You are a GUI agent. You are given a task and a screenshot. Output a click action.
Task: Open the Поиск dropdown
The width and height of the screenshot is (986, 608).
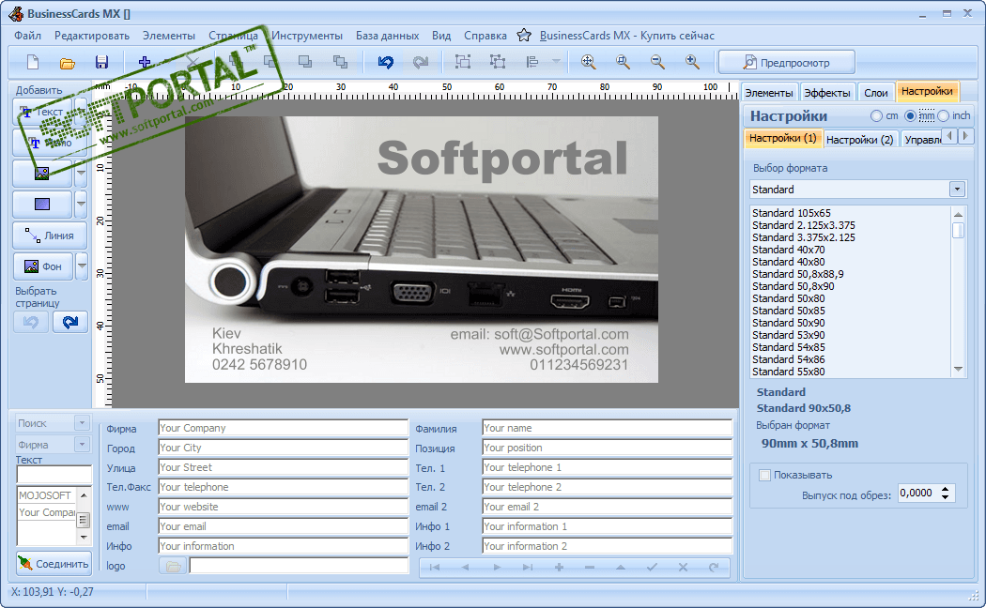click(x=82, y=423)
